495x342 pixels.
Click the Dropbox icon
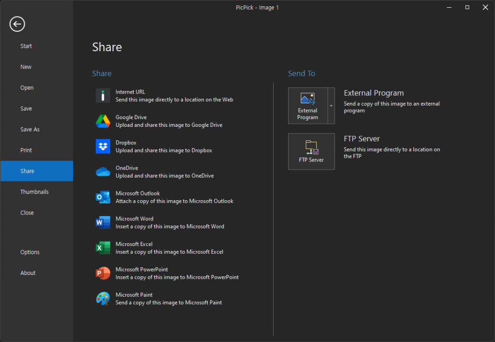tap(103, 147)
